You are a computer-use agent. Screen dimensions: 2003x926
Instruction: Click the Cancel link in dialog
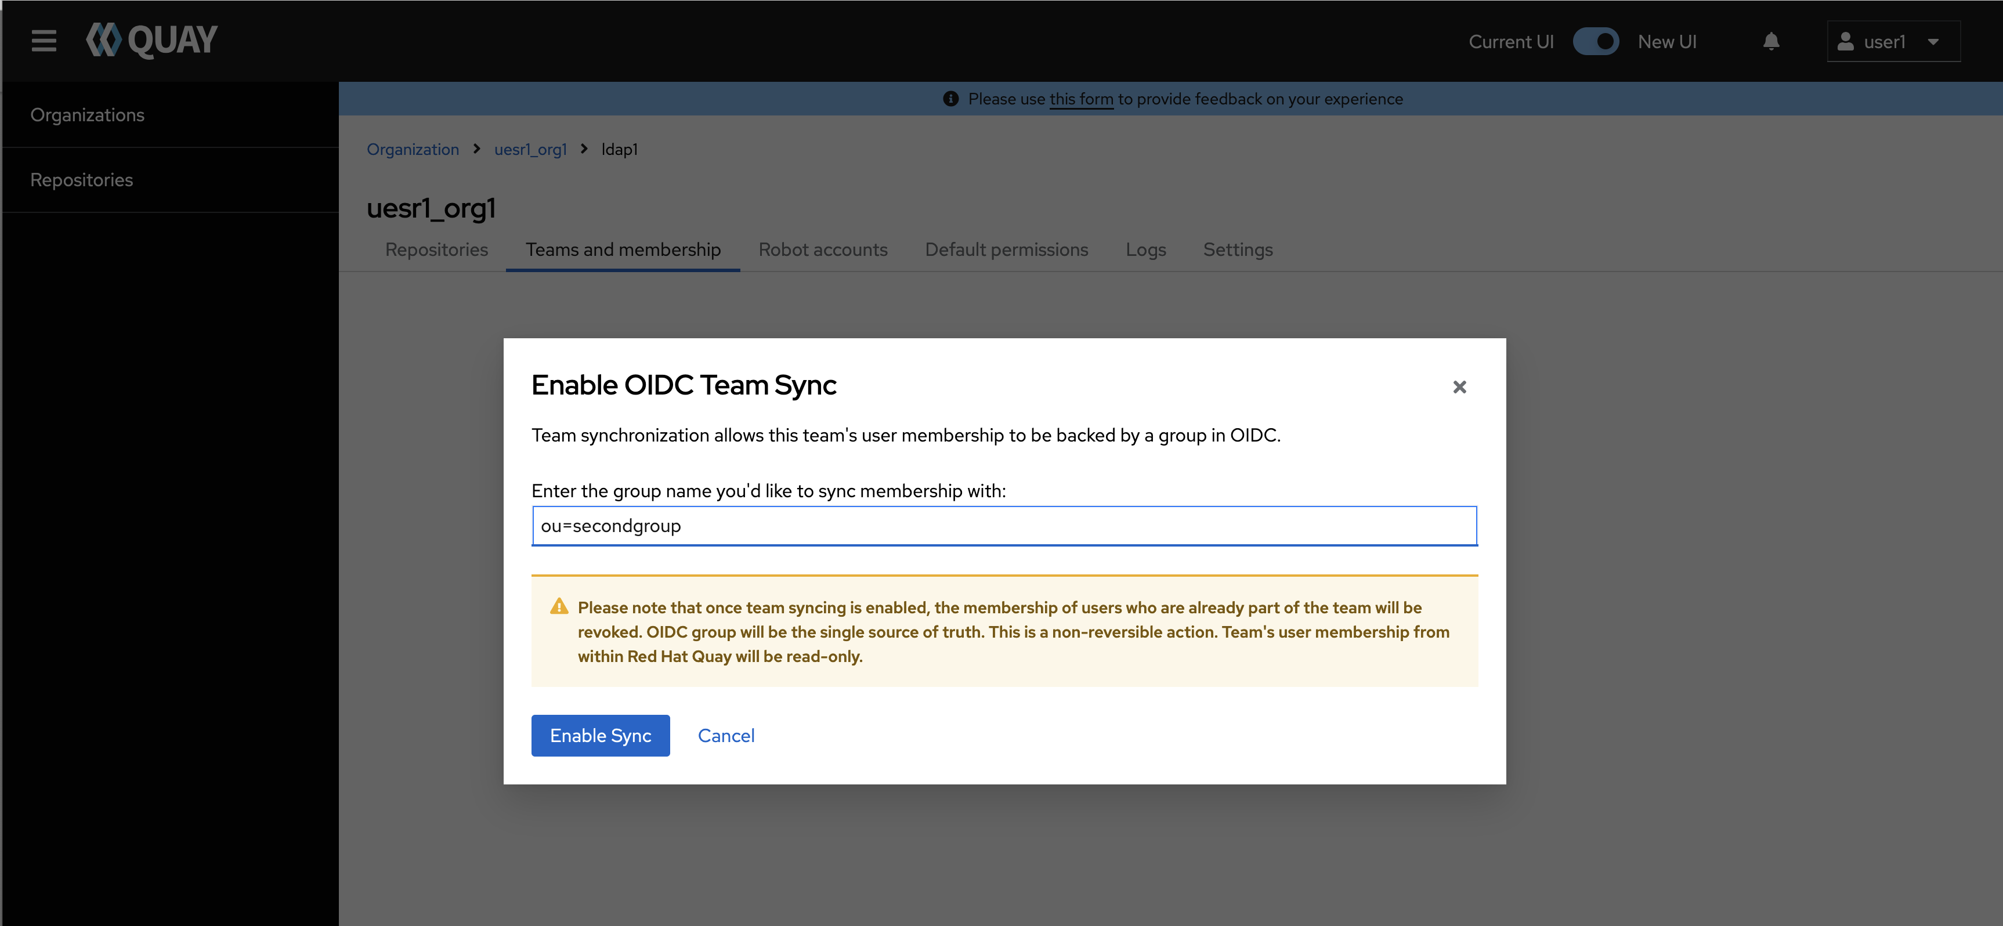click(x=725, y=736)
